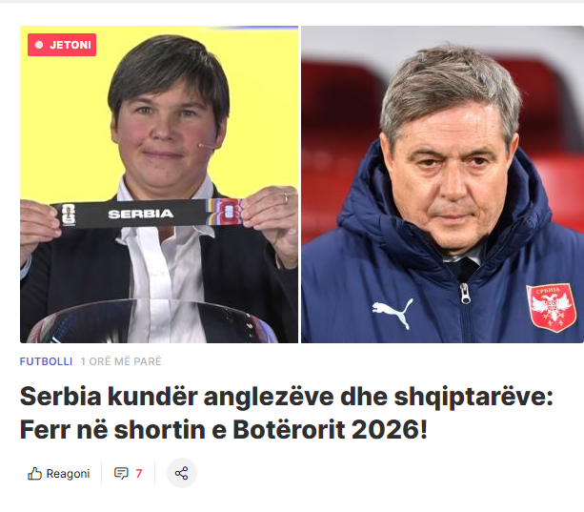Click the Reagoni reaction label

coord(68,474)
